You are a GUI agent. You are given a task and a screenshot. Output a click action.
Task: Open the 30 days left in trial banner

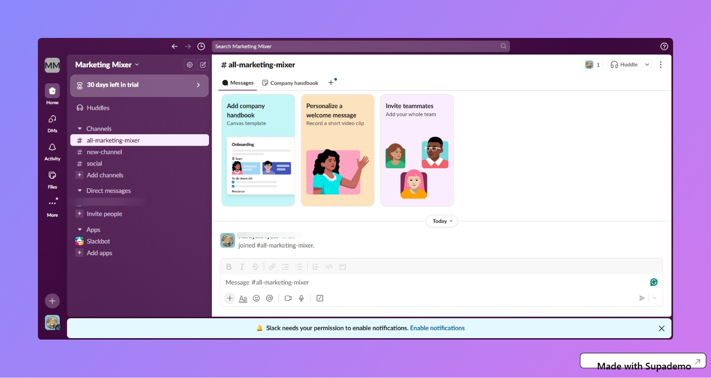pos(139,85)
